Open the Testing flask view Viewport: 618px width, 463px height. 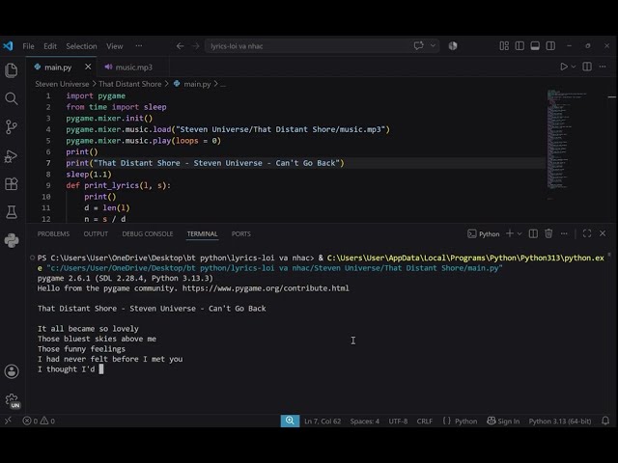coord(12,212)
